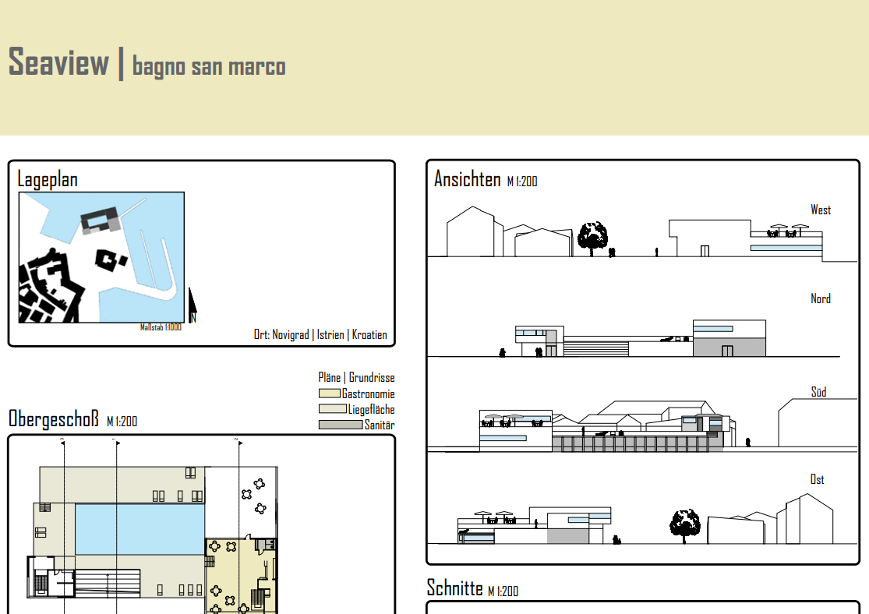Screen dimensions: 869x614
Task: Click the Schnitte heading
Action: coord(455,588)
